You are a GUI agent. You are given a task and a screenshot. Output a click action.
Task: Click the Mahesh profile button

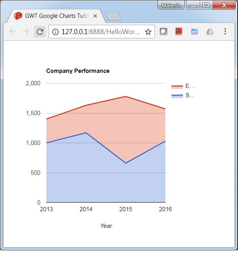[171, 6]
